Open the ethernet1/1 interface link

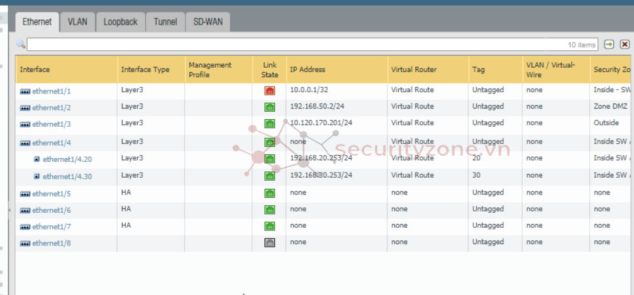click(x=52, y=92)
